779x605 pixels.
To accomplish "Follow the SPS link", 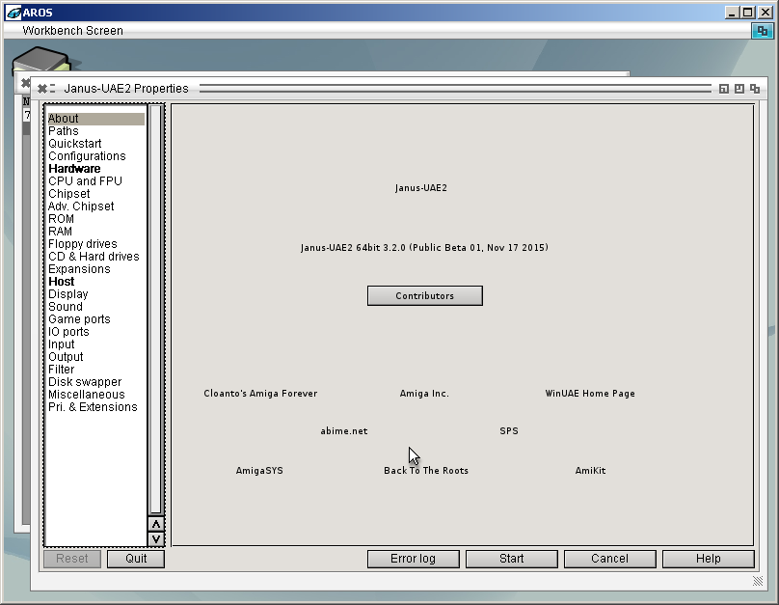I will tap(509, 431).
